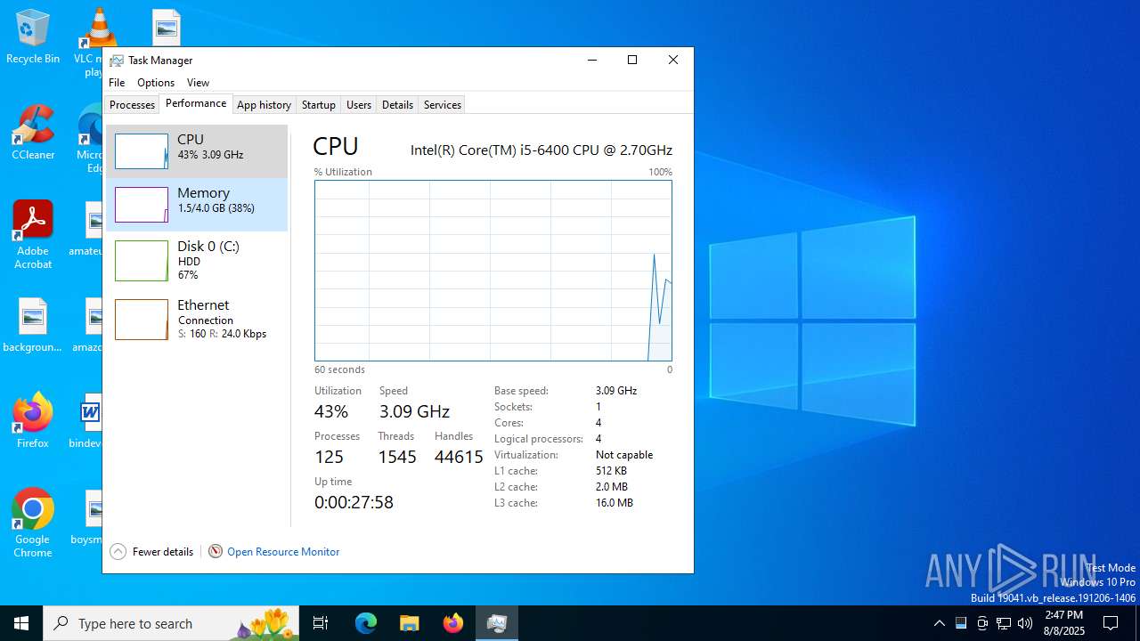Open the Recycle Bin desktop icon
Viewport: 1140px width, 641px height.
pos(33,37)
